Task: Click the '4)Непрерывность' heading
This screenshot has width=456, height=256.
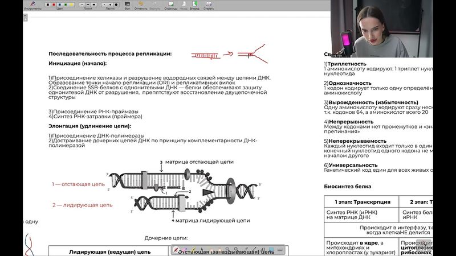Action: click(349, 122)
